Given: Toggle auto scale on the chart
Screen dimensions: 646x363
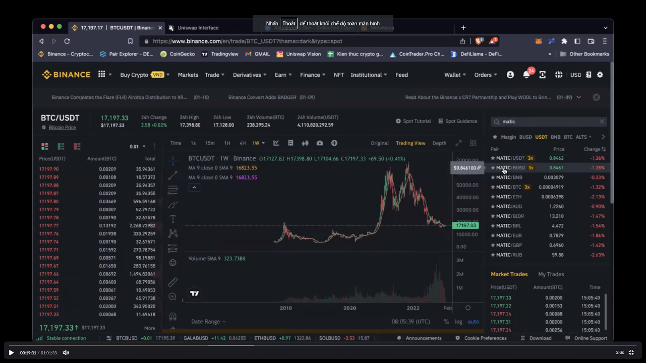Looking at the screenshot, I should point(474,321).
